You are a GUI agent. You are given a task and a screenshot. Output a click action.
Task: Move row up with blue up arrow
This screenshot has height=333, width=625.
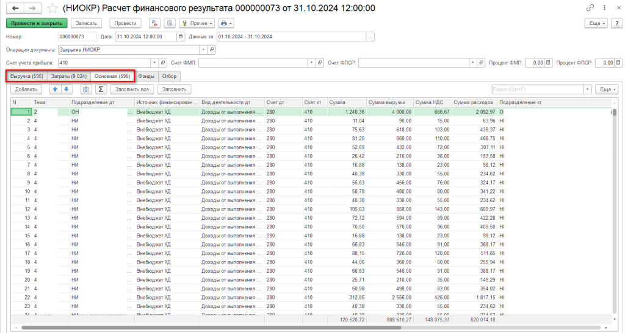54,89
